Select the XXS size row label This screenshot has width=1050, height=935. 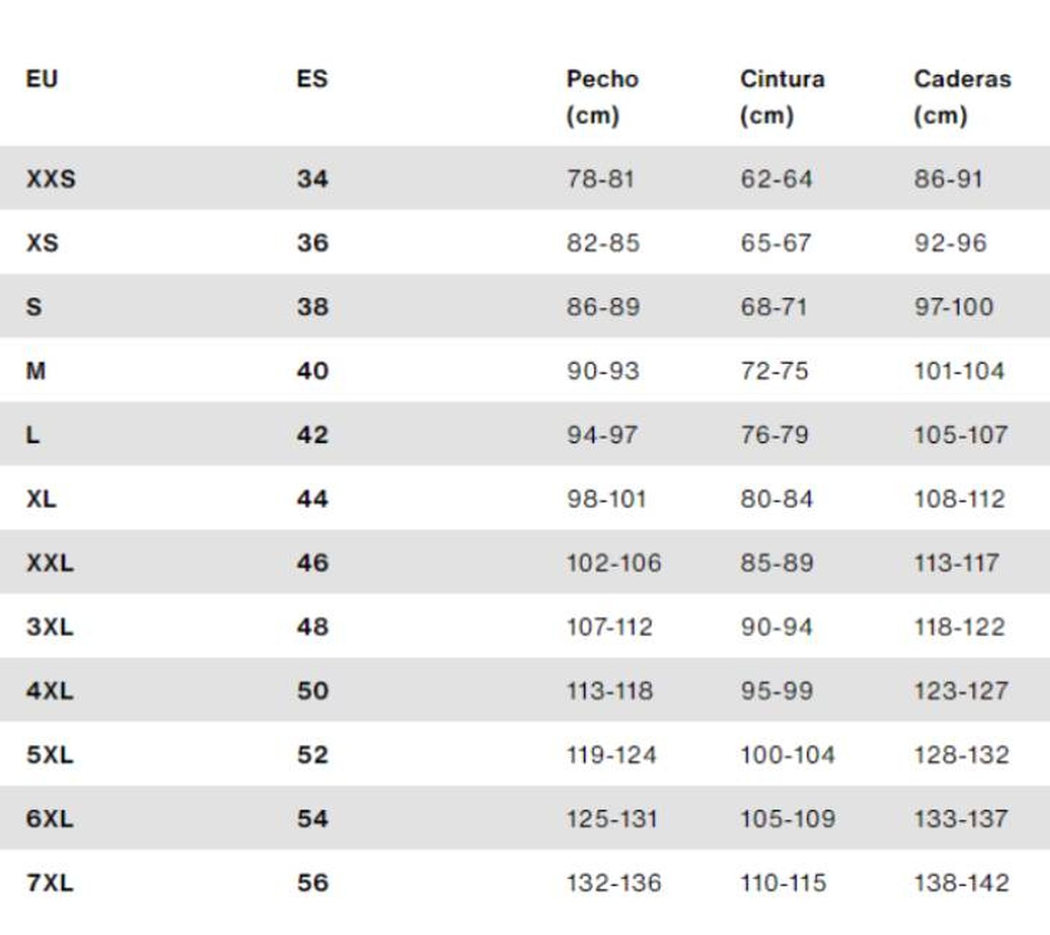(51, 178)
